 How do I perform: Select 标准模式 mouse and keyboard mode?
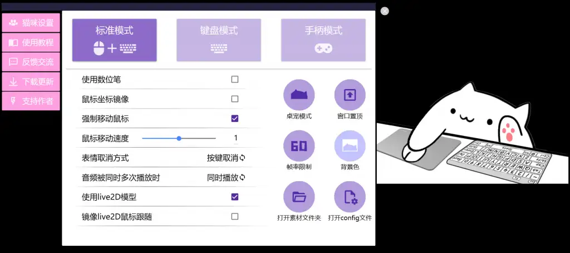pyautogui.click(x=115, y=40)
